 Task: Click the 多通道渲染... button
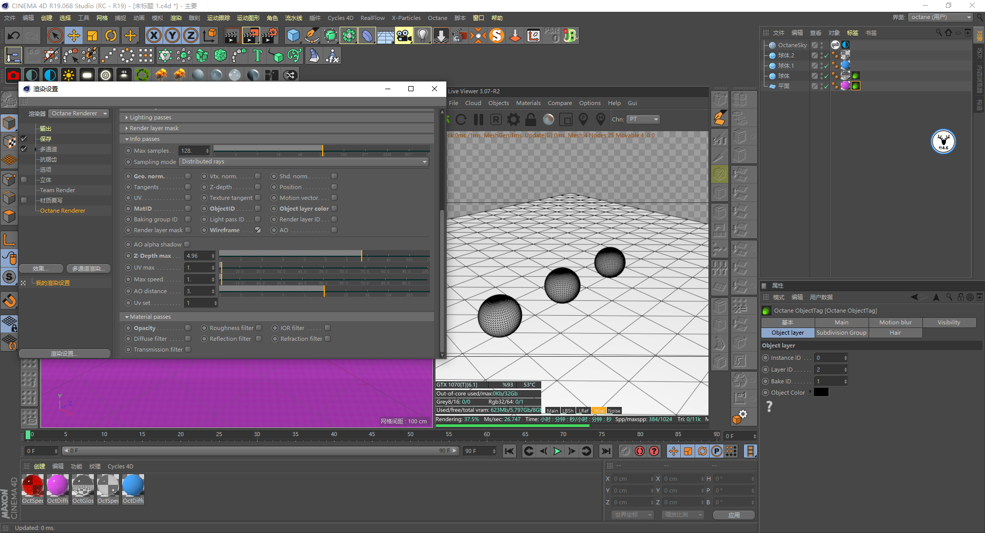88,269
